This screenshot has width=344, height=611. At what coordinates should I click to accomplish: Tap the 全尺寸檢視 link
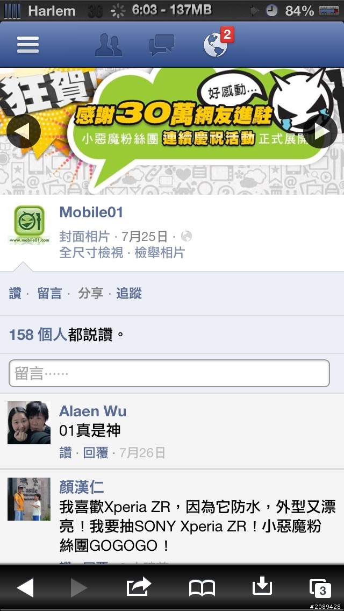coord(91,253)
